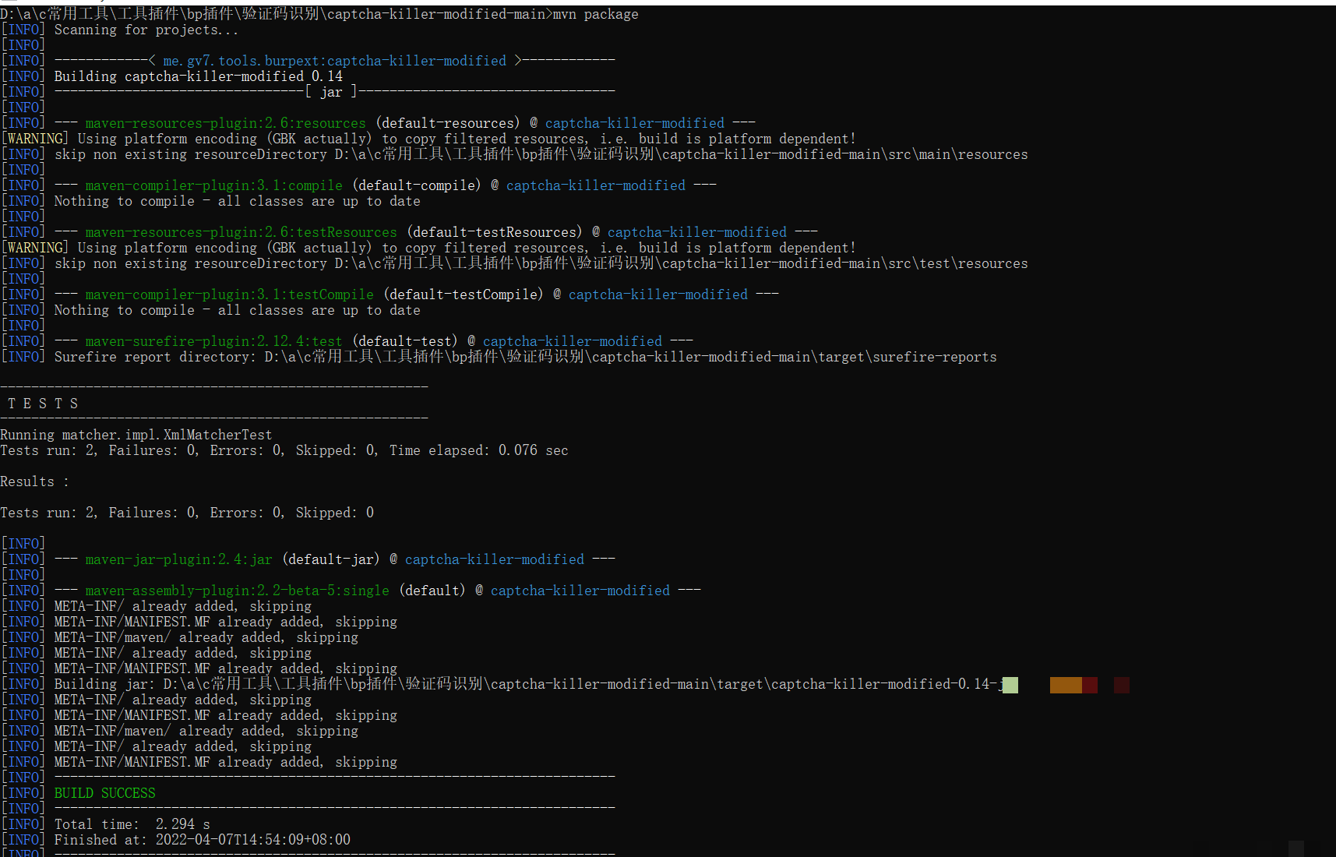Click 'maven-jar-plugin:2.4:jar' plugin text
1336x857 pixels.
point(178,559)
